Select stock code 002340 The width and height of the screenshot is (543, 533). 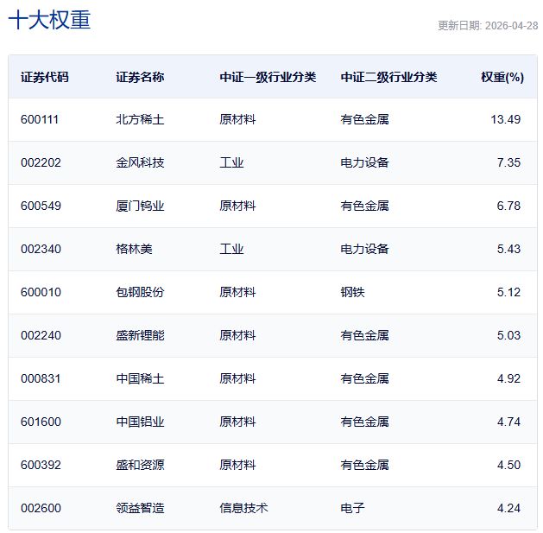click(41, 249)
